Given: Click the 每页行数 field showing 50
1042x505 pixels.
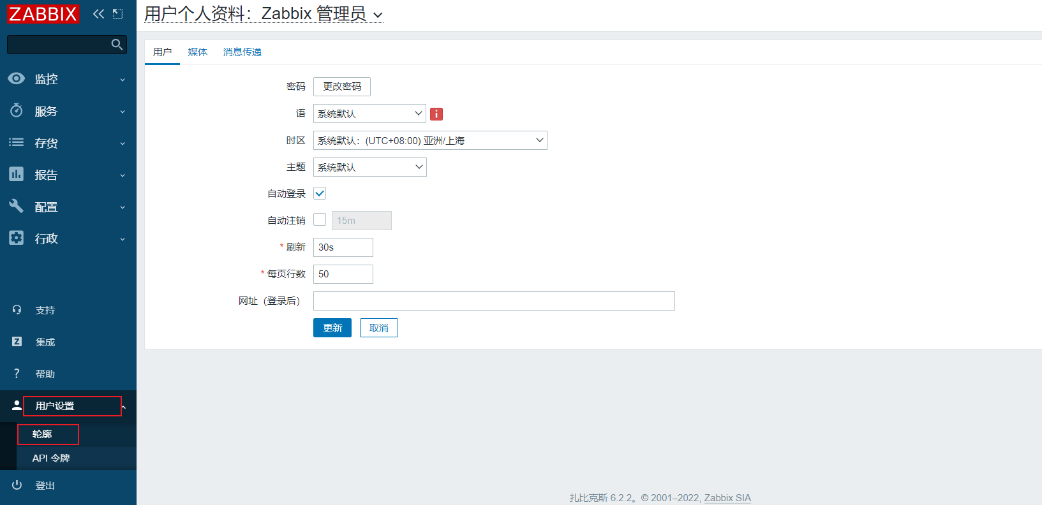Looking at the screenshot, I should (x=343, y=274).
